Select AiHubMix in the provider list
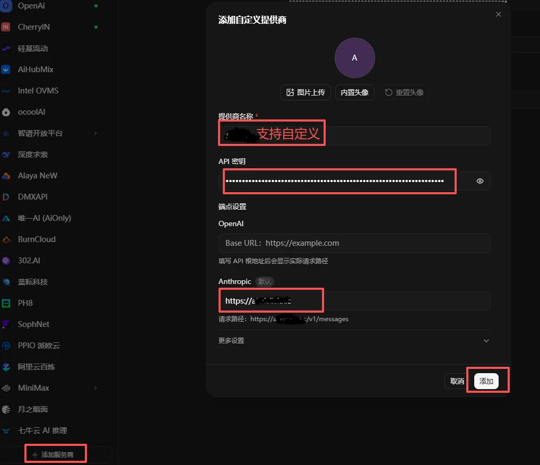 [36, 70]
